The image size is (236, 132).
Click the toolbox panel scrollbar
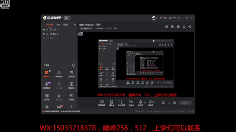pyautogui.click(x=77, y=79)
